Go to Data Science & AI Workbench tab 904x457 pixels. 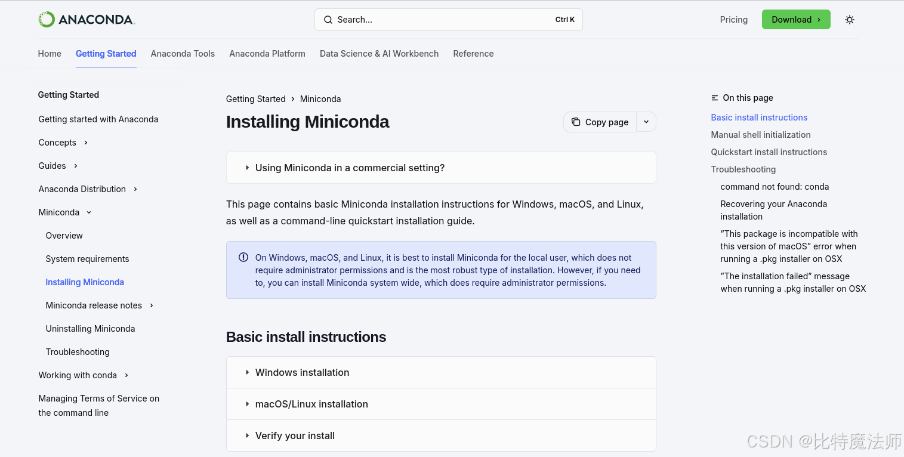pyautogui.click(x=379, y=54)
